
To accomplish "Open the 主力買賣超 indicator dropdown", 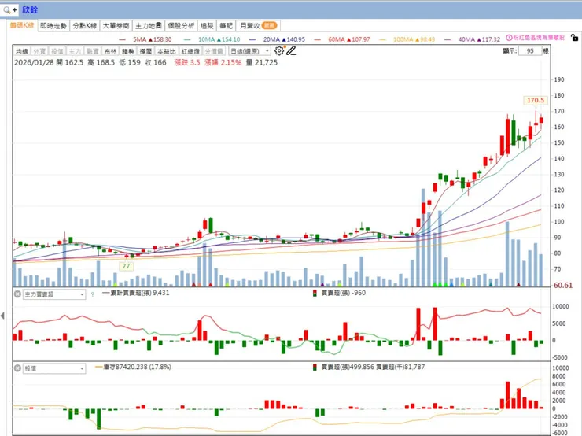I will pos(54,294).
